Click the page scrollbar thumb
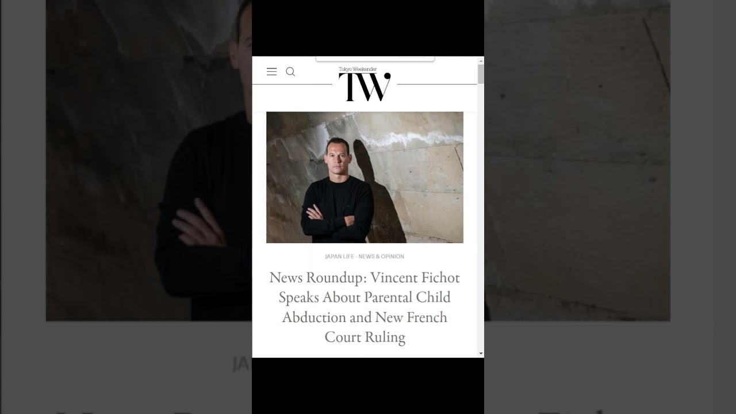This screenshot has height=414, width=736. pos(481,74)
